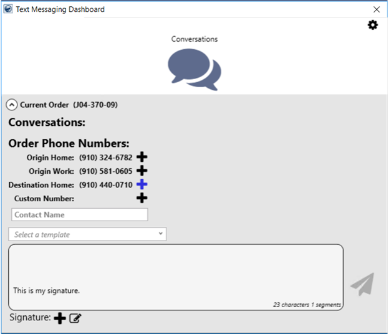The width and height of the screenshot is (389, 334).
Task: Click plus icon beside Origin Work number
Action: tap(142, 171)
